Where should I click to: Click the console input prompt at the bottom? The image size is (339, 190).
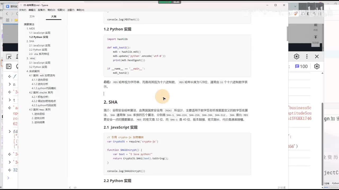click(8, 178)
